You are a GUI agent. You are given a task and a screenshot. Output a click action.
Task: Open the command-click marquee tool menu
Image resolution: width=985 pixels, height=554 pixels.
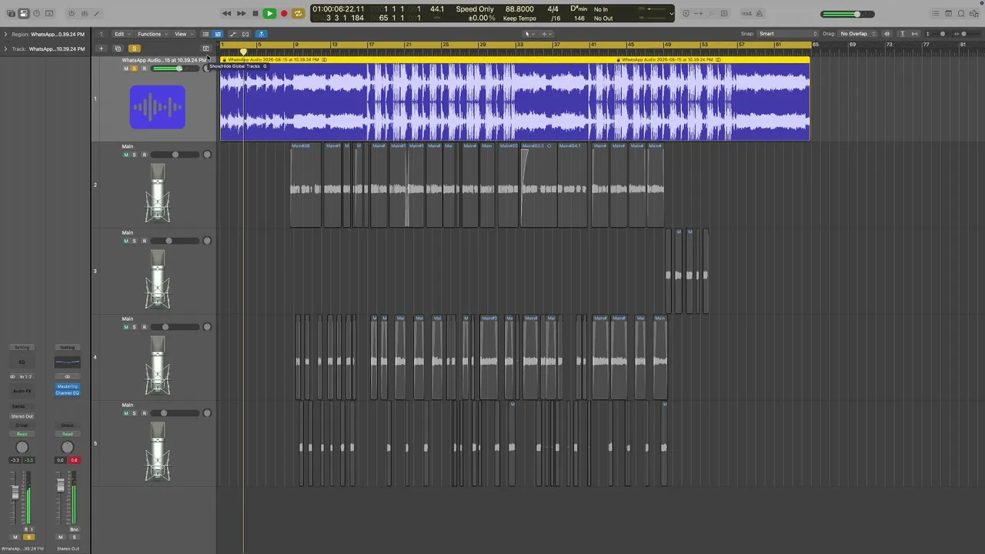pyautogui.click(x=546, y=34)
